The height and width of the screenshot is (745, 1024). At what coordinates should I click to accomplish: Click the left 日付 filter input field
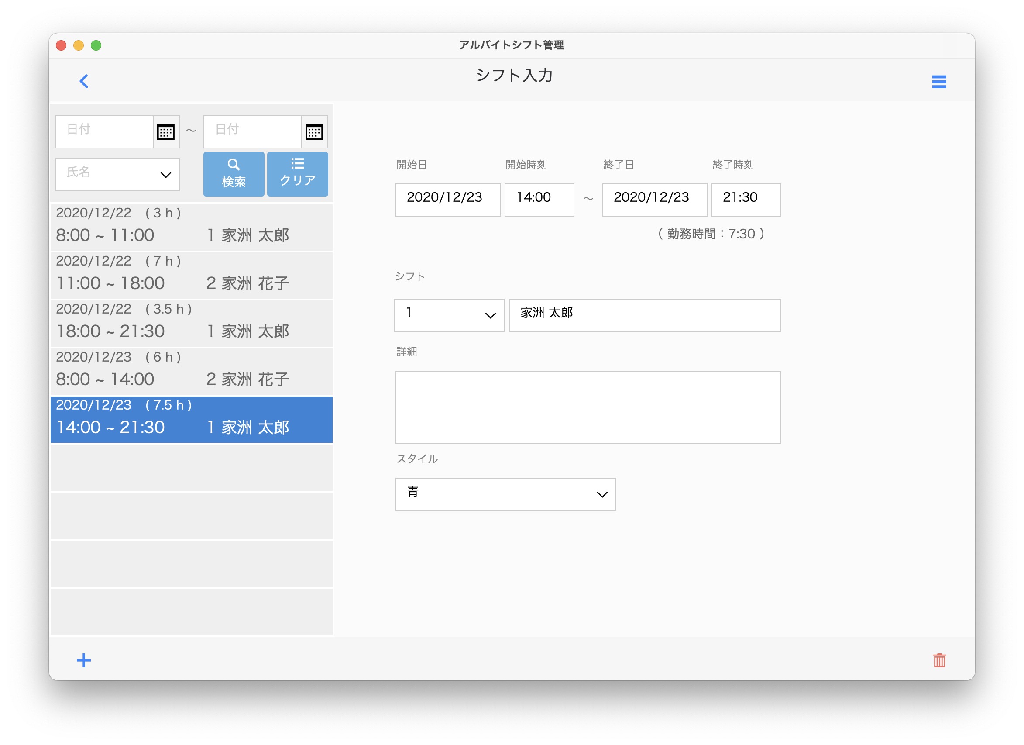click(104, 131)
